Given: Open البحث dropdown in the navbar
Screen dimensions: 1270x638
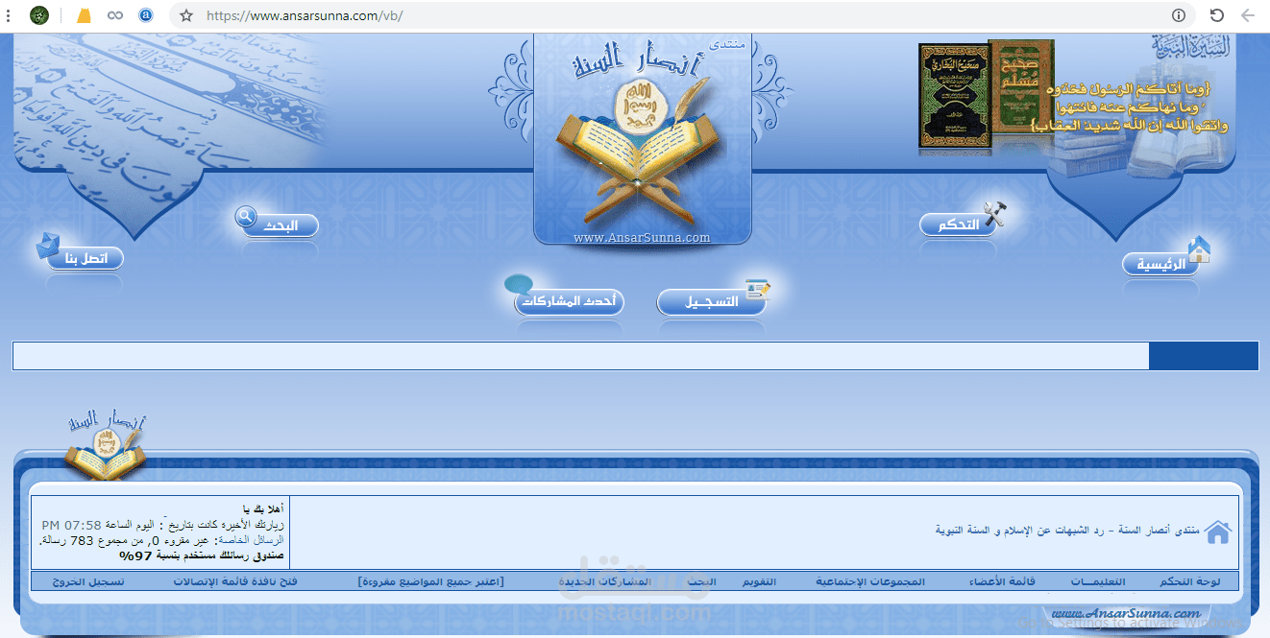Looking at the screenshot, I should coord(701,582).
